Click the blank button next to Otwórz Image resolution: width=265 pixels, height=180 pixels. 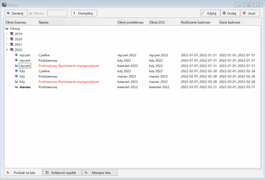click(x=57, y=13)
